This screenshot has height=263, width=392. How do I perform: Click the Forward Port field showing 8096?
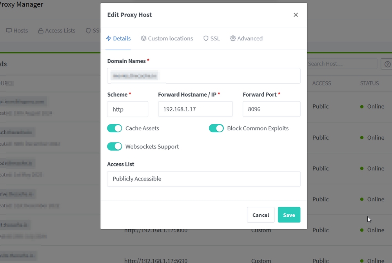tap(271, 109)
